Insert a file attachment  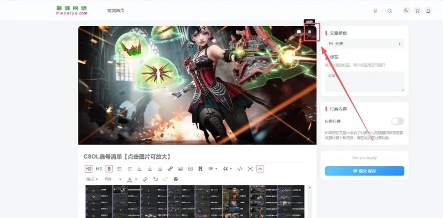[200, 169]
